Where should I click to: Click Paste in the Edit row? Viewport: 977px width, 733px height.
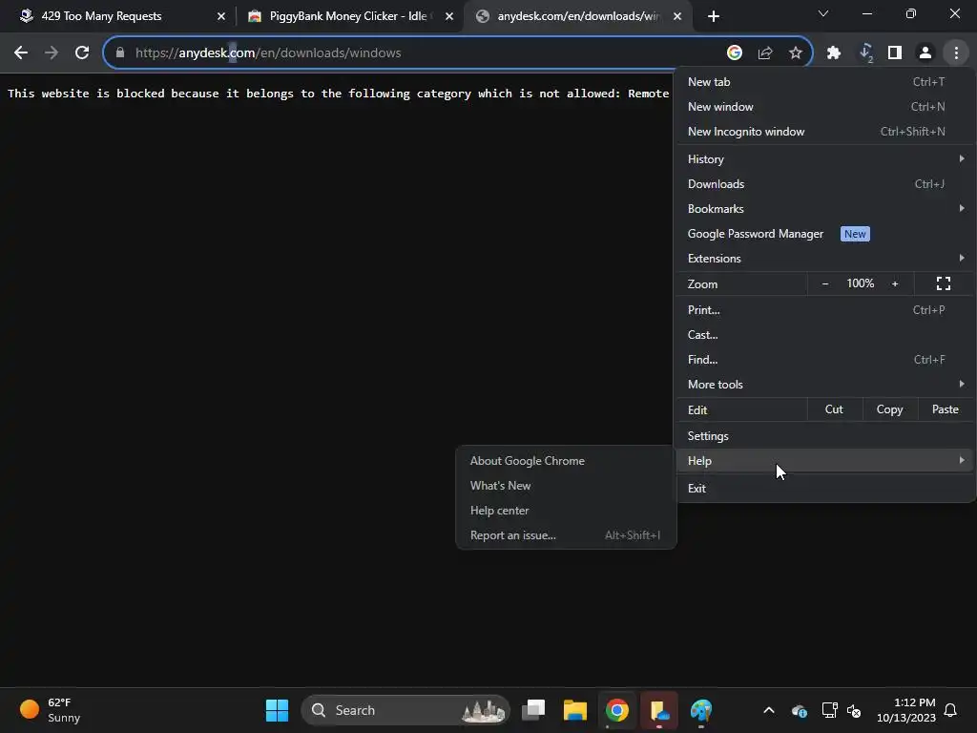(x=946, y=409)
